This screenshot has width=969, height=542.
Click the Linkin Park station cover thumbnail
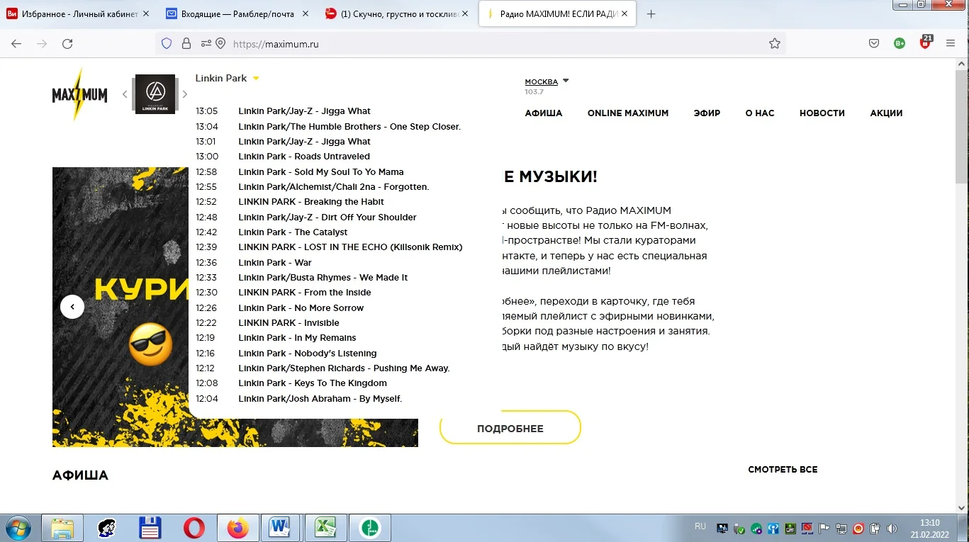point(155,94)
